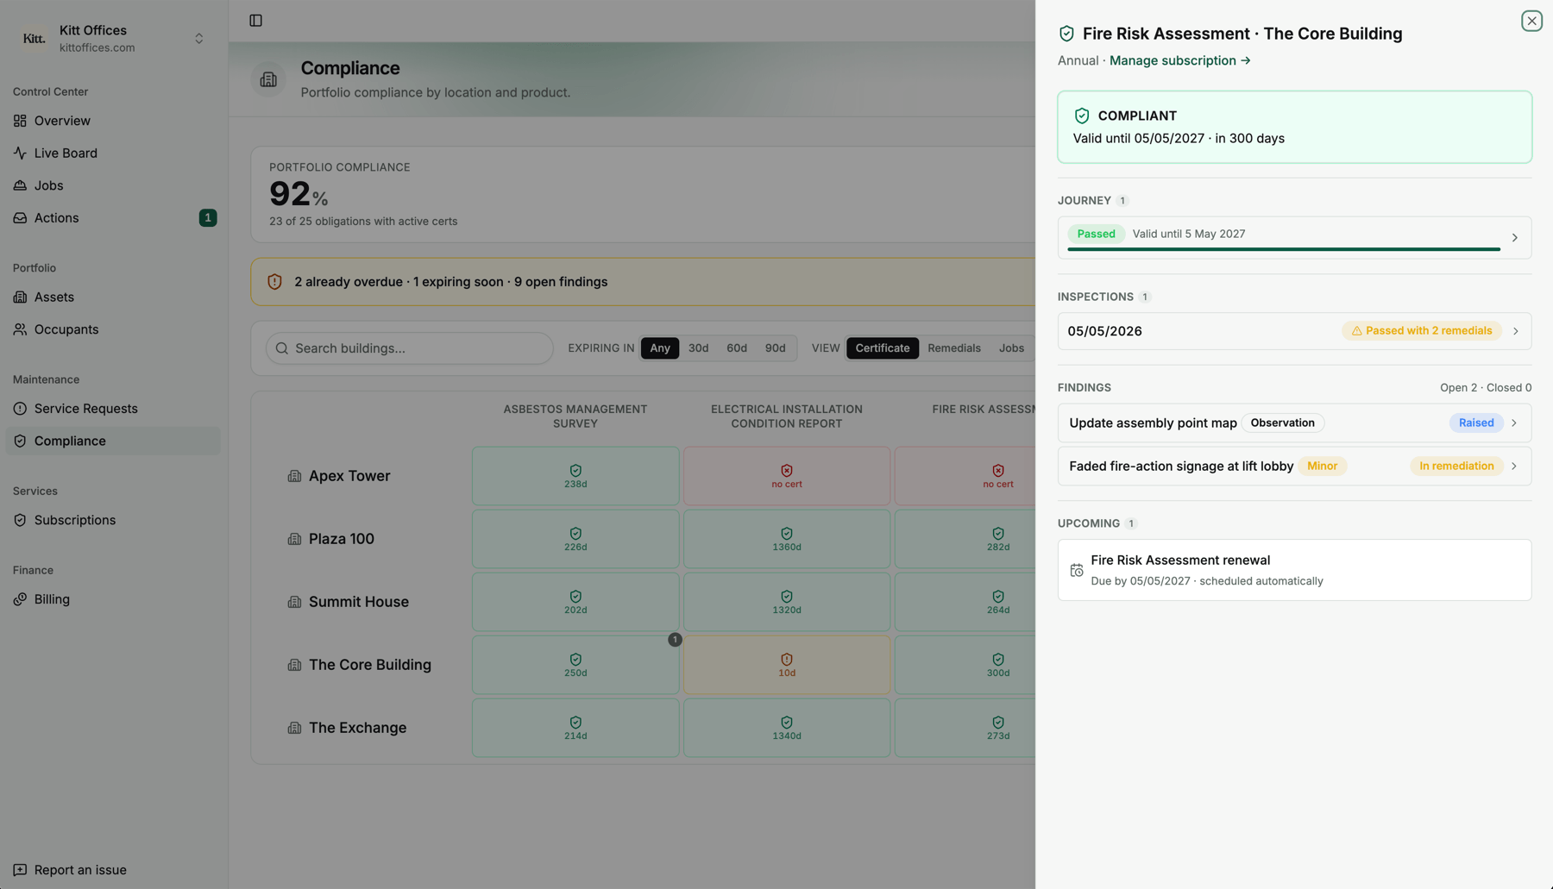Click The Exchange electrical 1340d cell
Image resolution: width=1553 pixels, height=889 pixels.
click(787, 729)
